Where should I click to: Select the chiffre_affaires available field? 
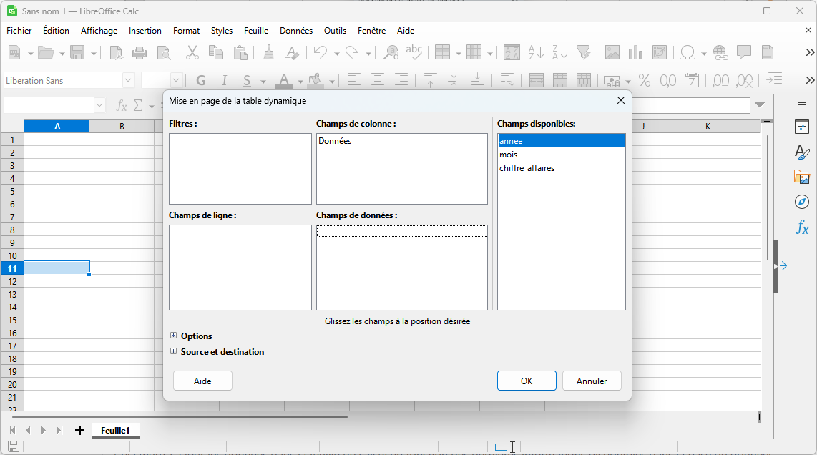pyautogui.click(x=527, y=168)
